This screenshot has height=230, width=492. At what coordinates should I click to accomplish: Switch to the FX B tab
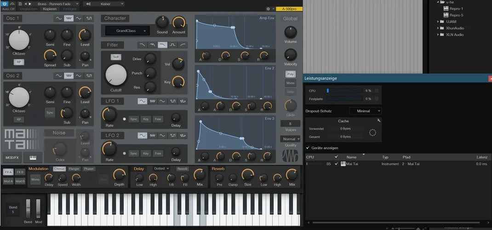pyautogui.click(x=20, y=172)
